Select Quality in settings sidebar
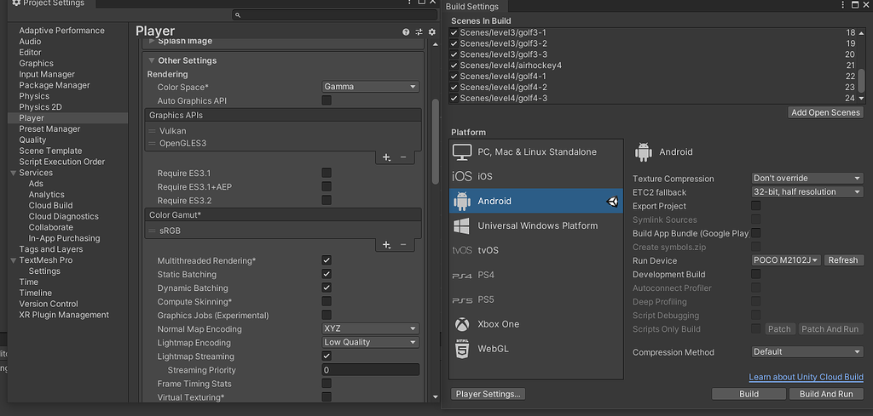Image resolution: width=873 pixels, height=416 pixels. tap(33, 140)
